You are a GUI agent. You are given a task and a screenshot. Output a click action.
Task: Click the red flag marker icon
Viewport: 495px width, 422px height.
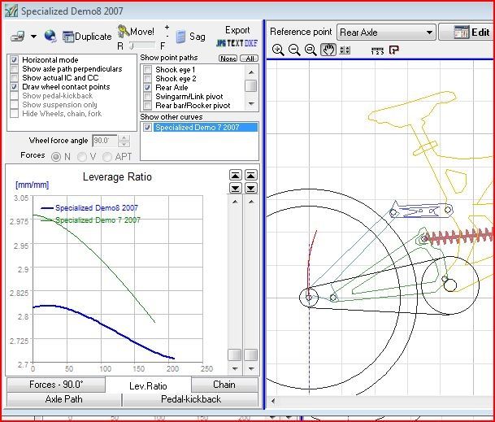(393, 50)
